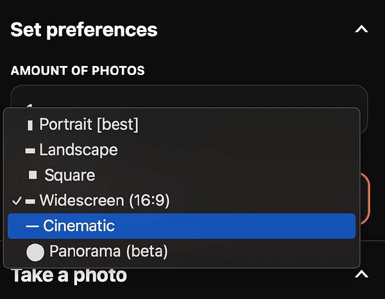Click the Square shape icon

pos(33,175)
